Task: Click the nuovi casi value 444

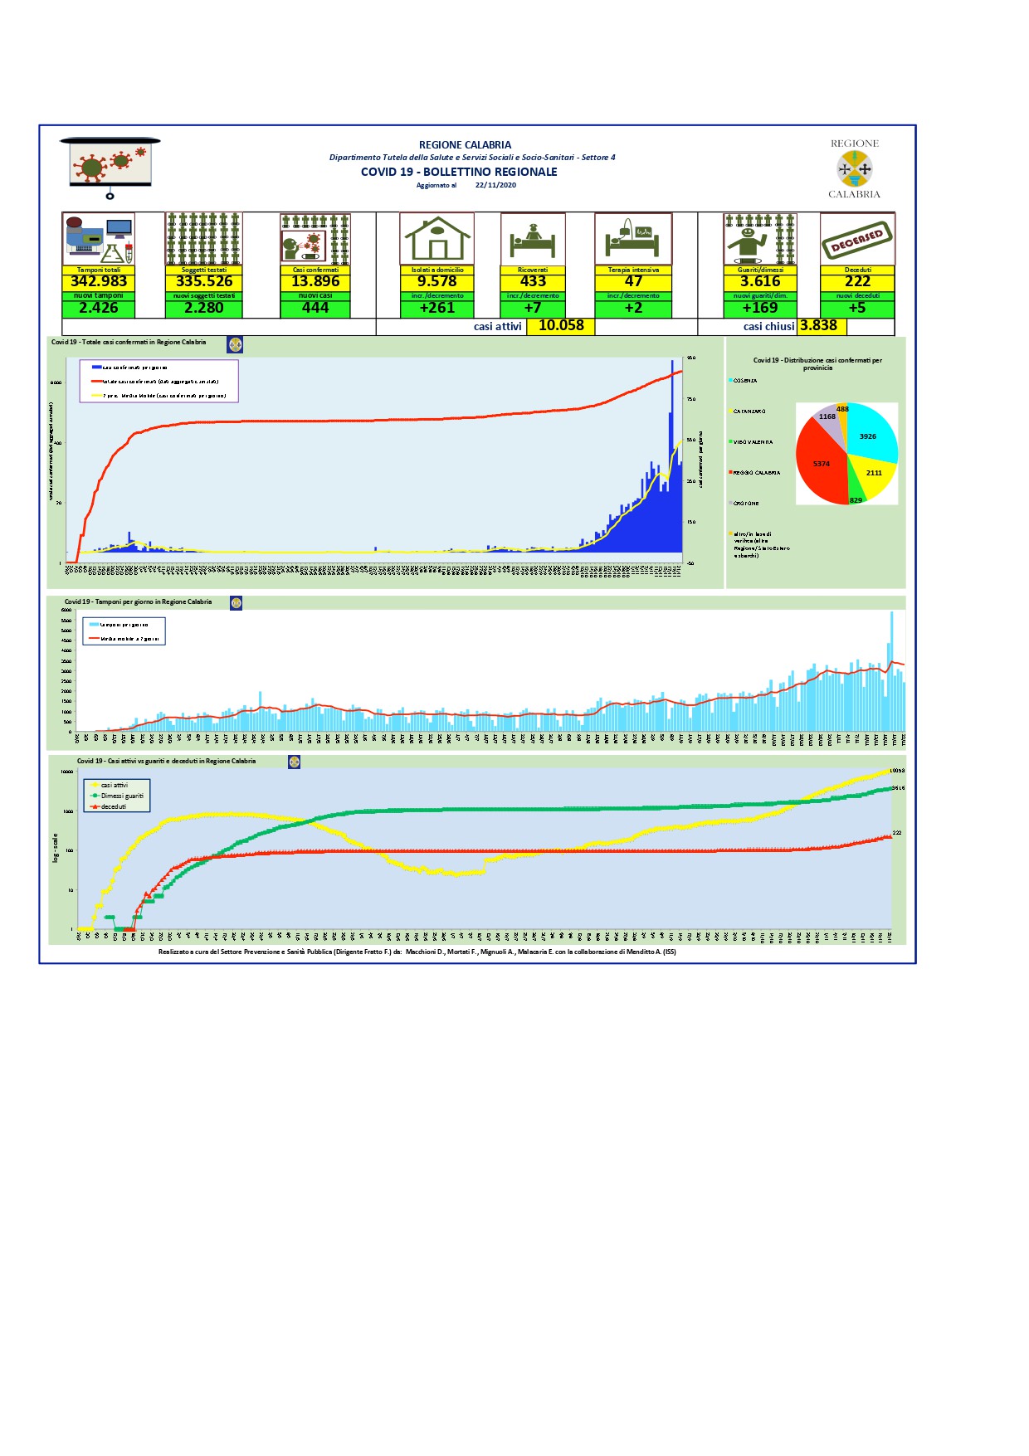Action: coord(315,308)
